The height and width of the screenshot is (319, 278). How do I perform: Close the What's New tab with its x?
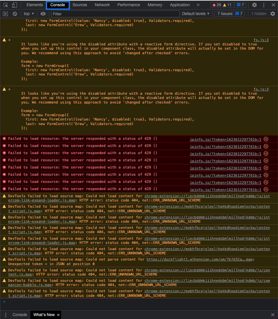pos(58,315)
